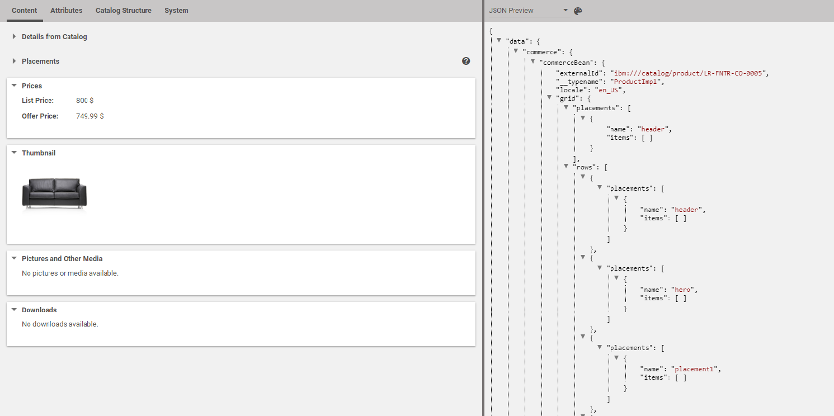Image resolution: width=834 pixels, height=416 pixels.
Task: Collapse the Prices section
Action: click(x=15, y=86)
